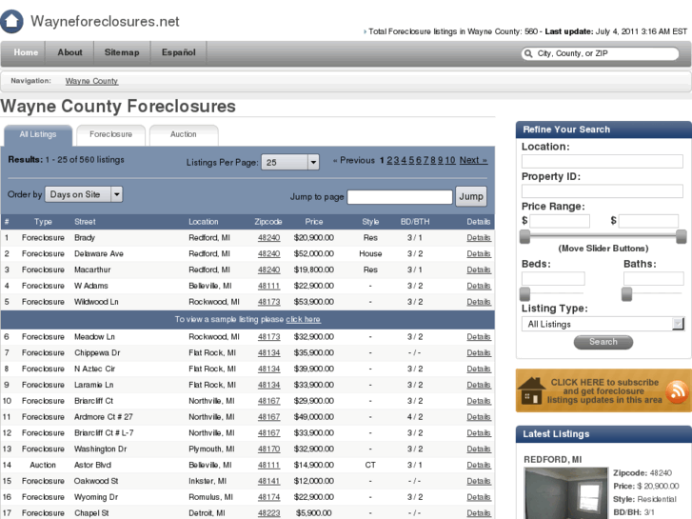Screen dimensions: 692x519
Task: Open the Wayne County navigation link
Action: click(91, 81)
